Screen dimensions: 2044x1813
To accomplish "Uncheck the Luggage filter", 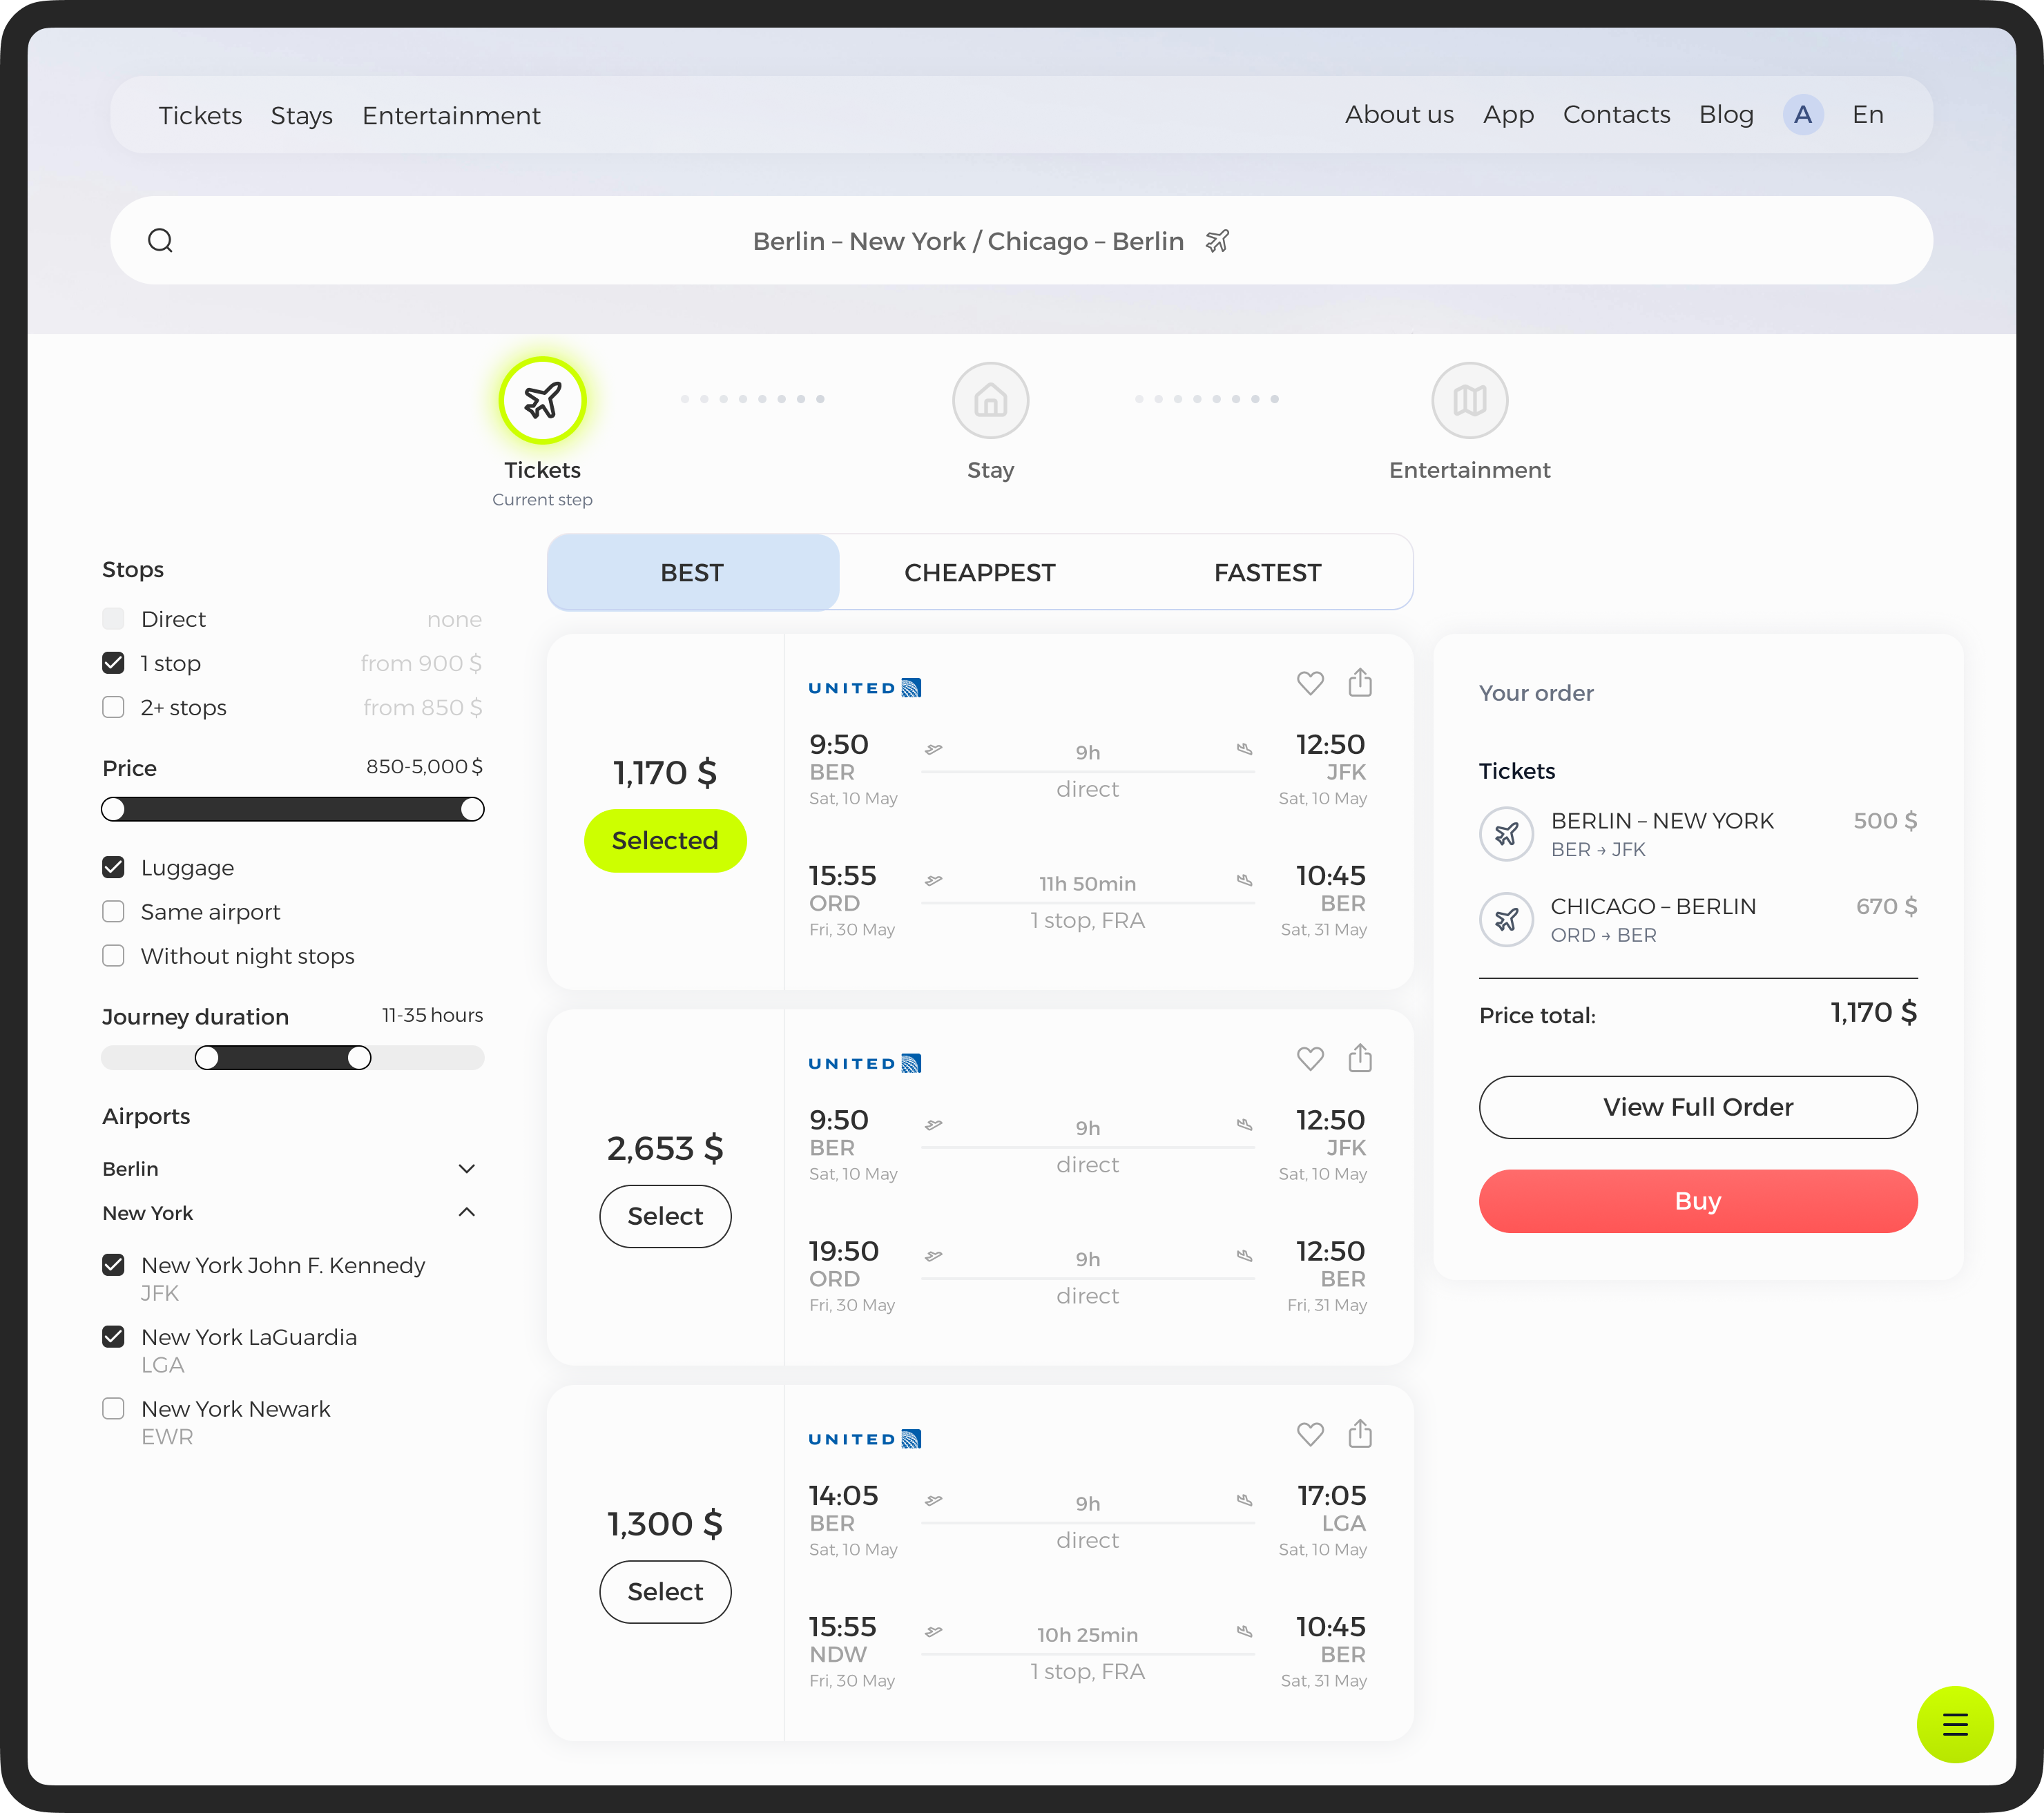I will point(114,868).
